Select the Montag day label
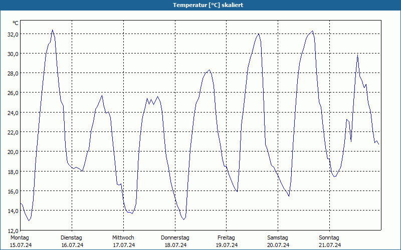This screenshot has width=401, height=250. coord(20,238)
